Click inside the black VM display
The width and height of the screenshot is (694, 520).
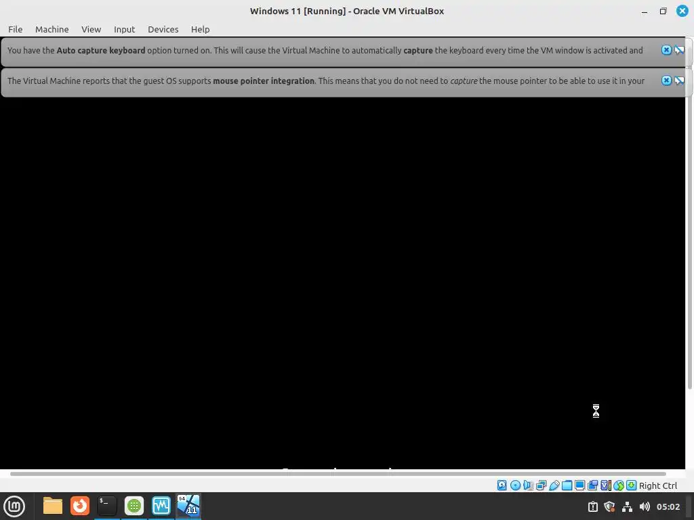342,283
